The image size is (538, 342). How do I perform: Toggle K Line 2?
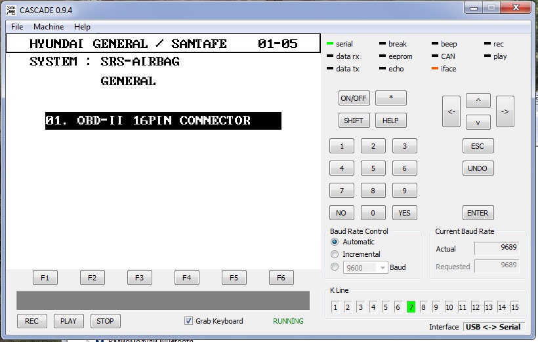pos(348,307)
